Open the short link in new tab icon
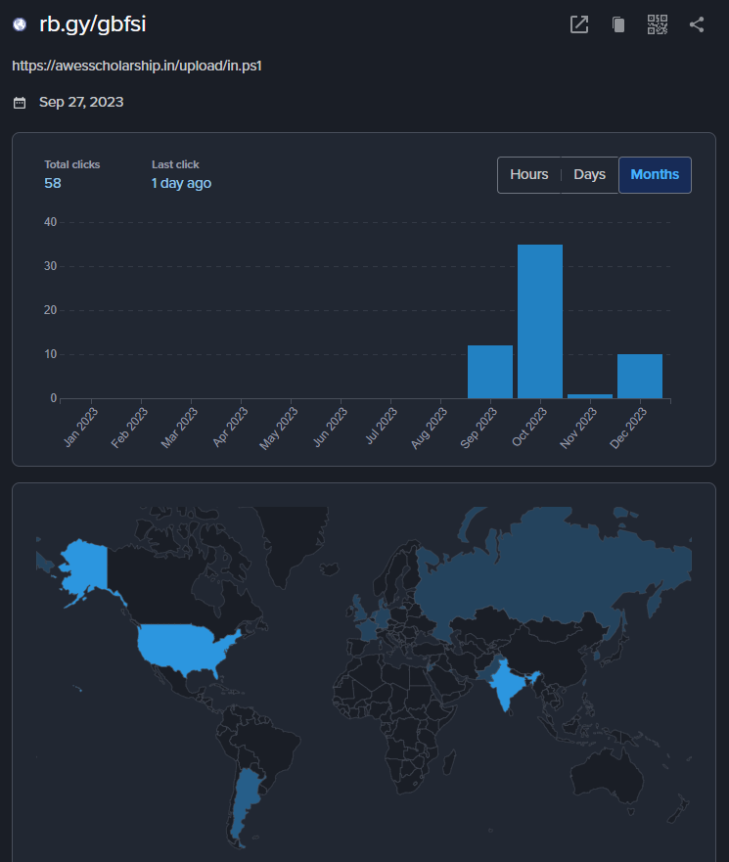Image resolution: width=729 pixels, height=862 pixels. (x=579, y=24)
